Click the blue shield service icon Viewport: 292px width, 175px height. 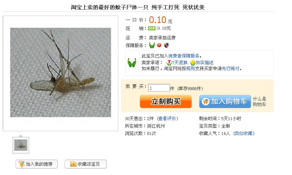click(x=166, y=45)
